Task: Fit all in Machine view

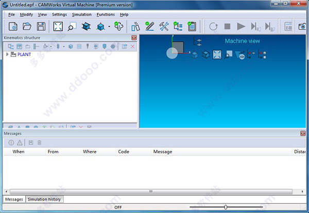Action: click(x=217, y=55)
